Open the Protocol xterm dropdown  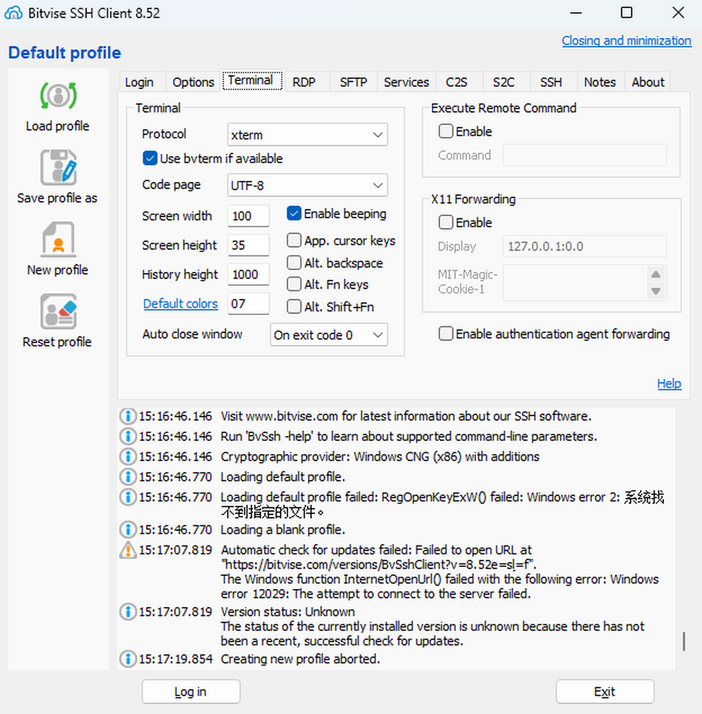point(307,134)
